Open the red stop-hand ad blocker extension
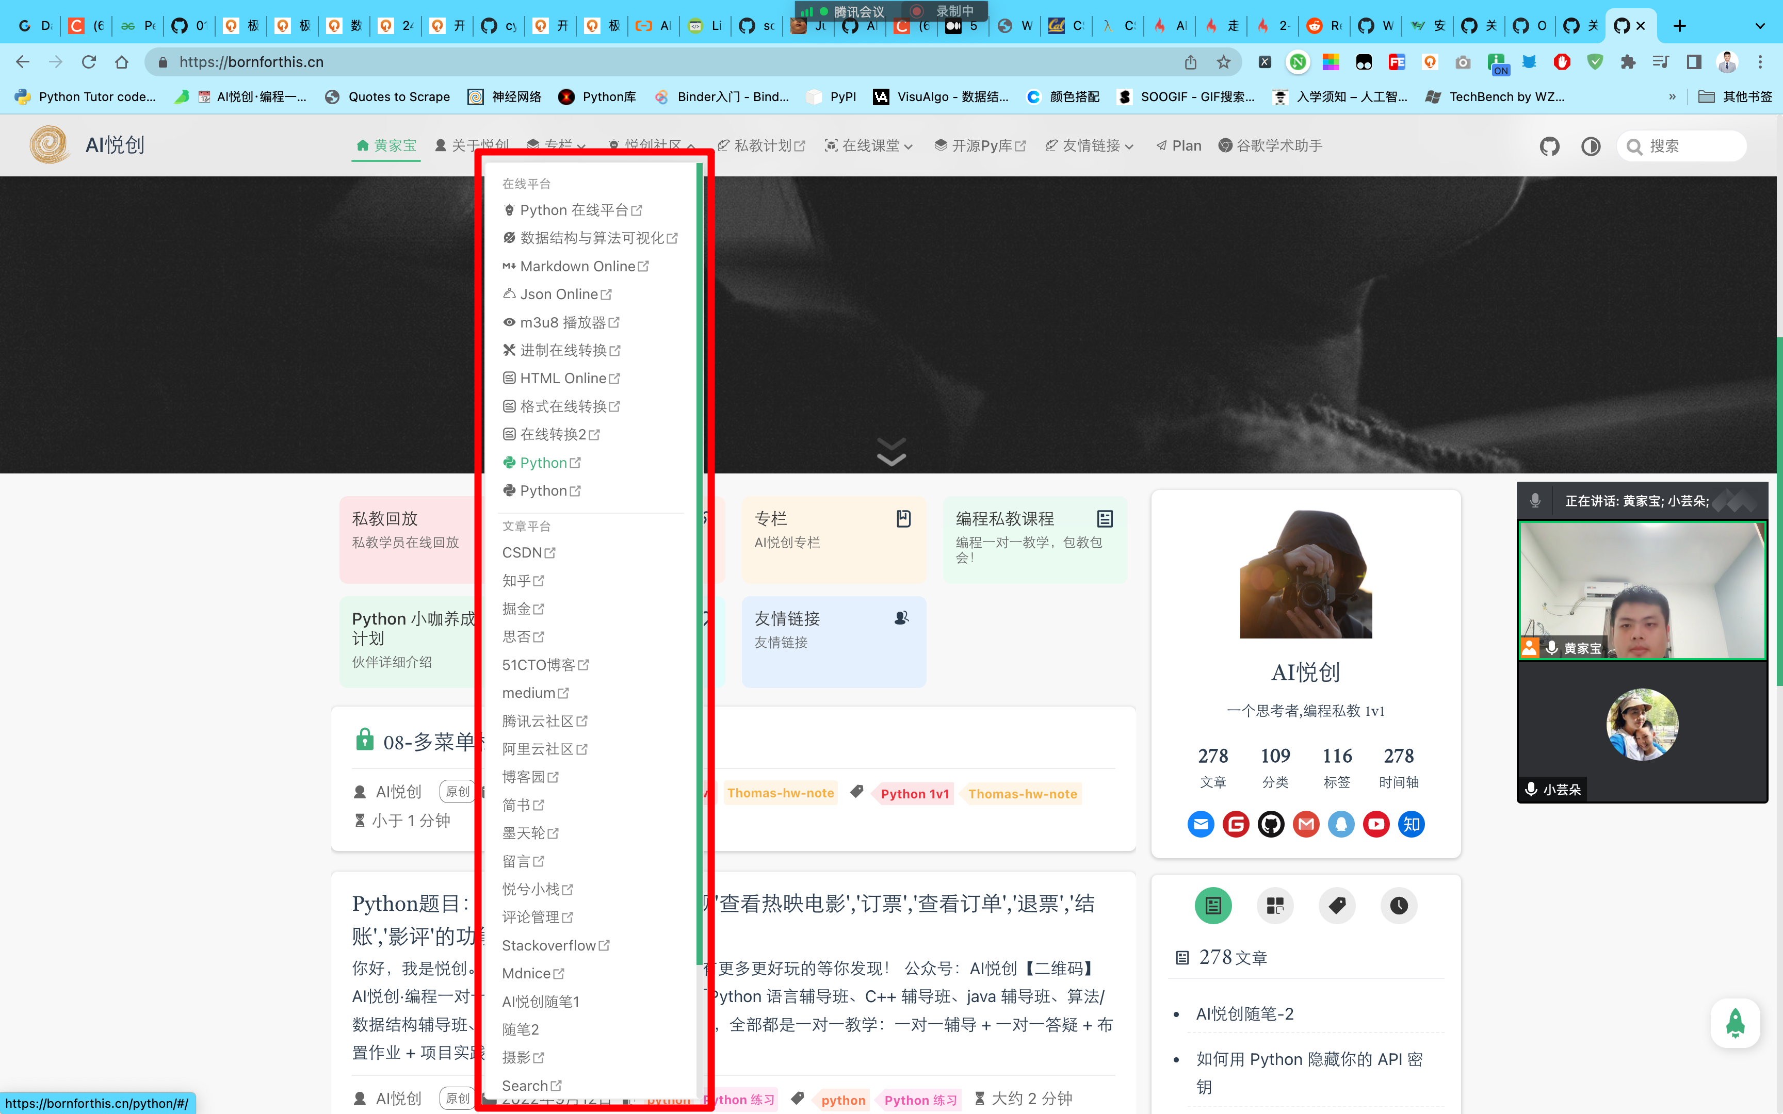The image size is (1783, 1114). (x=1562, y=62)
